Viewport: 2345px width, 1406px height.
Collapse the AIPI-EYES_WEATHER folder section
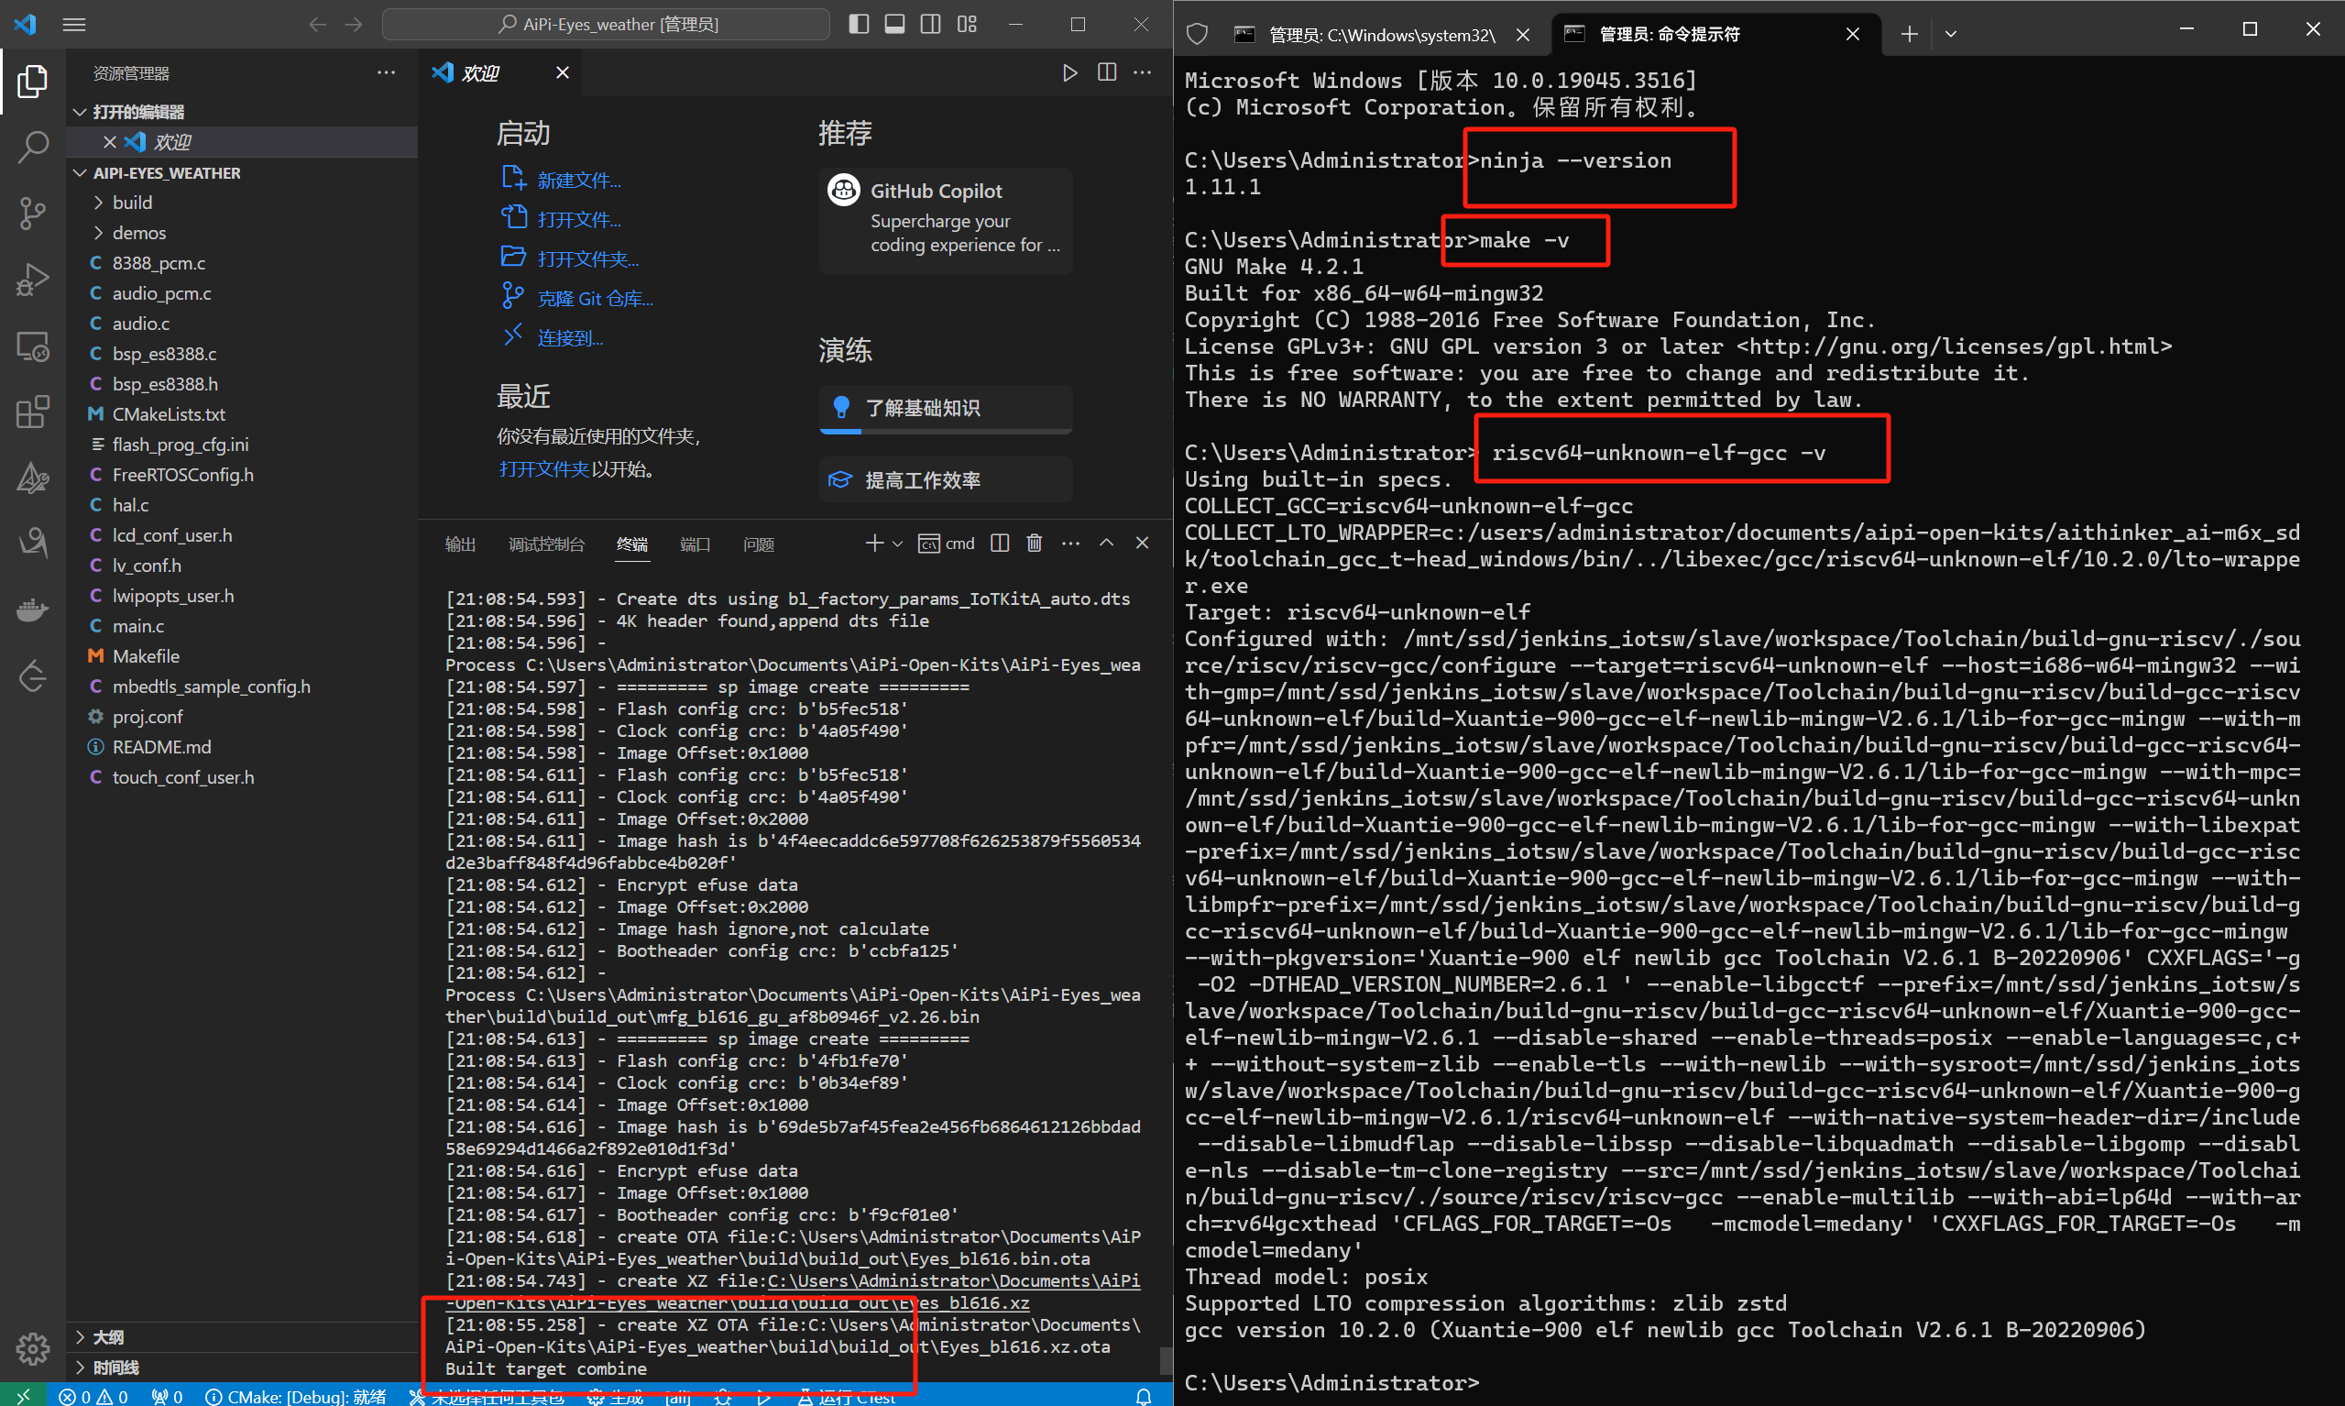tap(80, 172)
